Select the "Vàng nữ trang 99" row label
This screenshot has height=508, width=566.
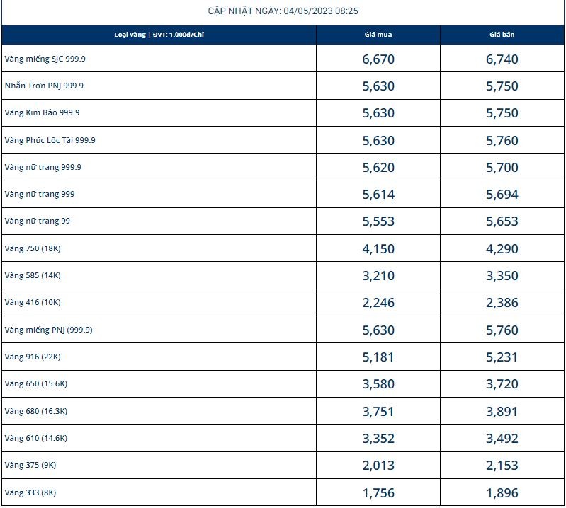37,221
